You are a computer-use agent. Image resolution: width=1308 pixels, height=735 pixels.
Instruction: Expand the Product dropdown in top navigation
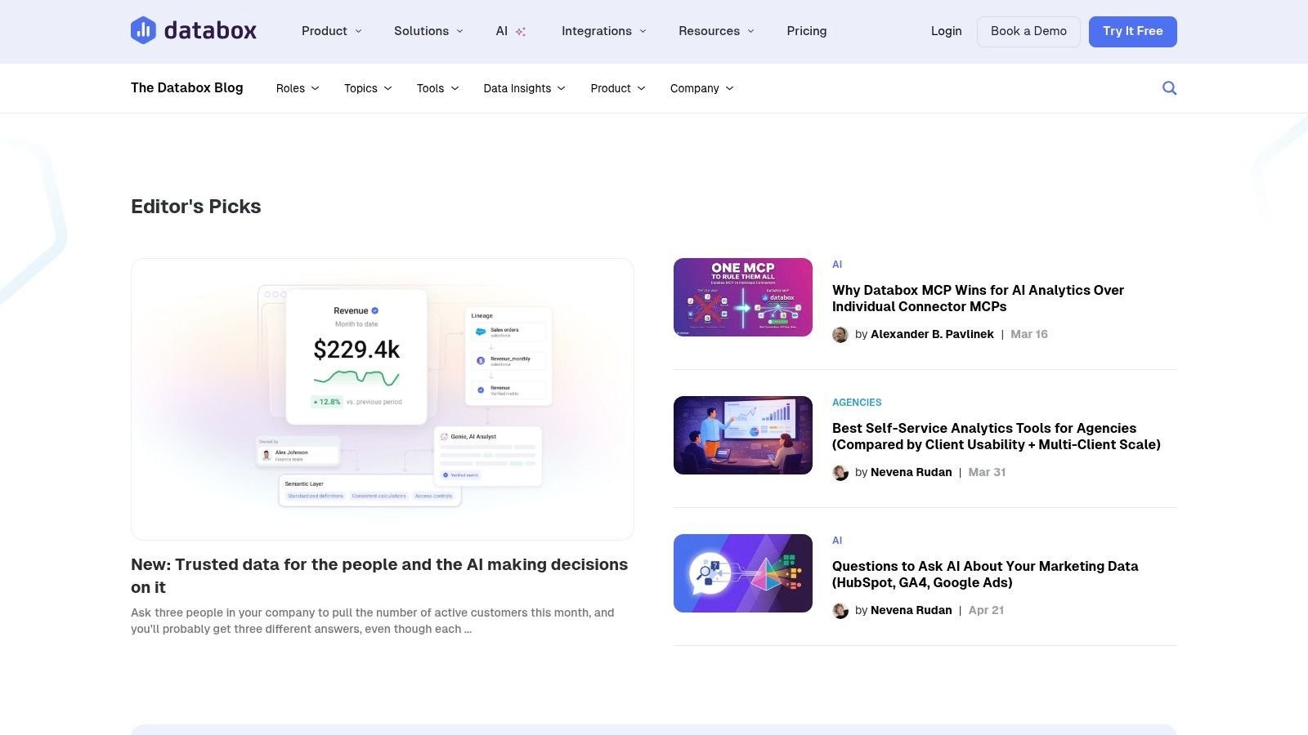click(331, 31)
